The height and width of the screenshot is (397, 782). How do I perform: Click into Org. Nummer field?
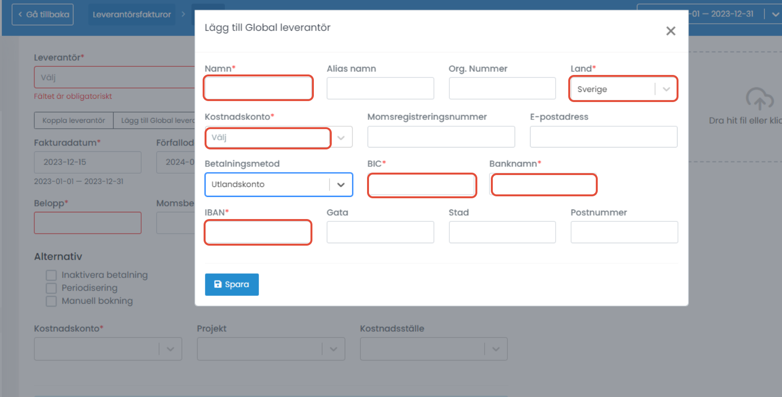point(502,88)
